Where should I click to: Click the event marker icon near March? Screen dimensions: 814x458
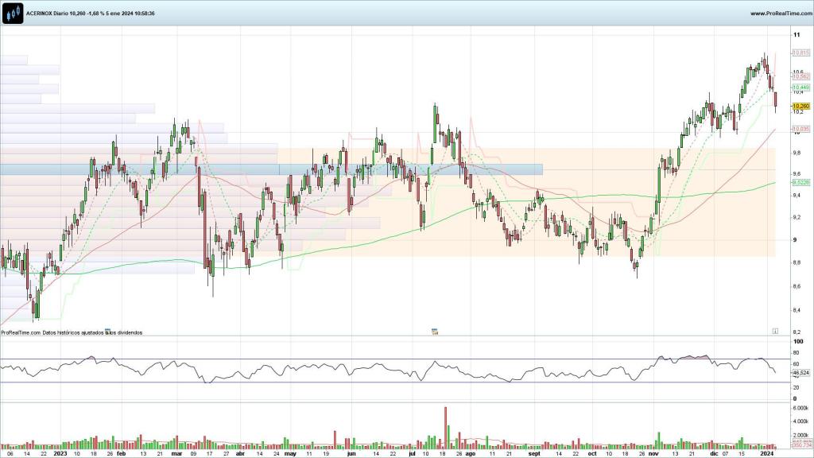click(x=107, y=330)
